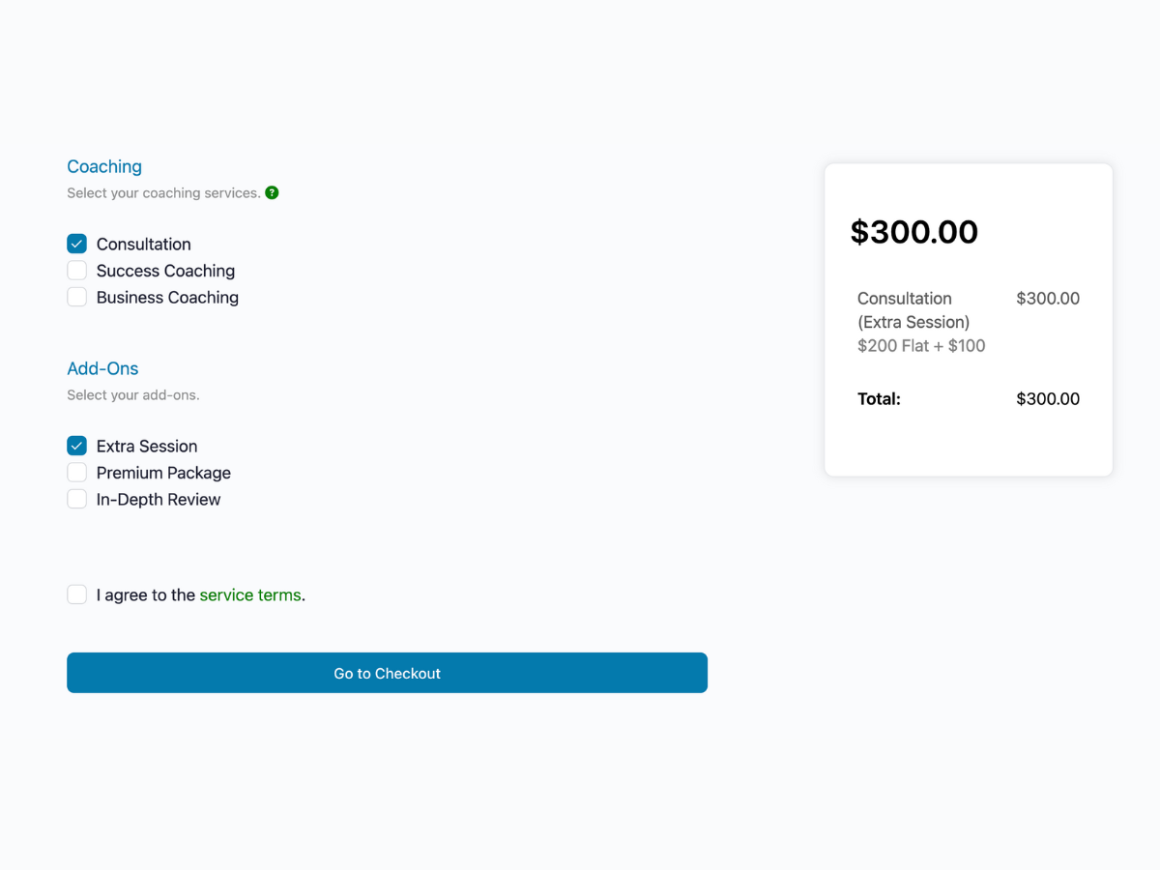The width and height of the screenshot is (1160, 870).
Task: Enable the In-Depth Review add-on
Action: [x=76, y=499]
